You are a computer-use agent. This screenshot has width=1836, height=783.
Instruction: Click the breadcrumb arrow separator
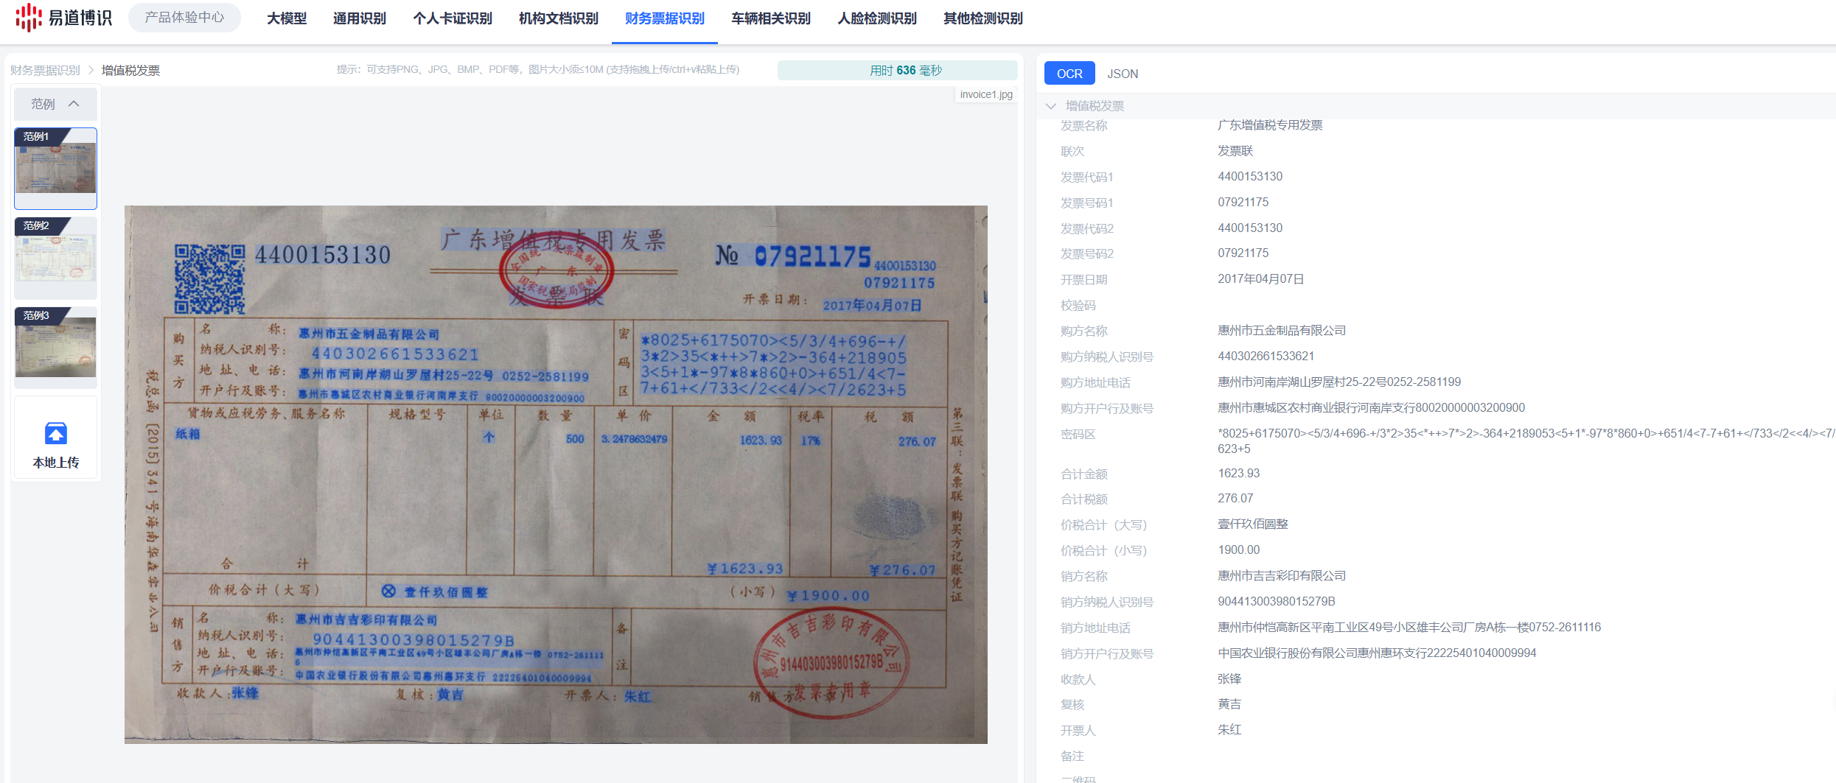click(x=91, y=70)
